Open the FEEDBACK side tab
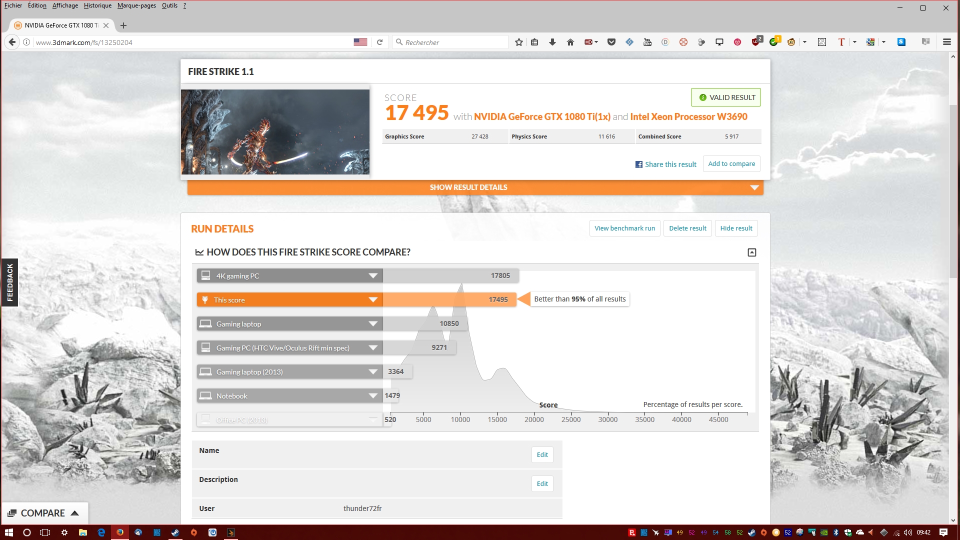960x540 pixels. click(9, 282)
